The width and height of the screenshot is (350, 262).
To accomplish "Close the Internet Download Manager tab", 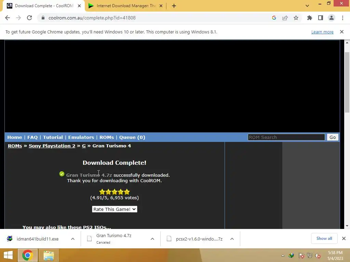I will 161,6.
